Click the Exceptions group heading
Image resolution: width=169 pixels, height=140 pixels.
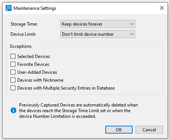tap(21, 46)
